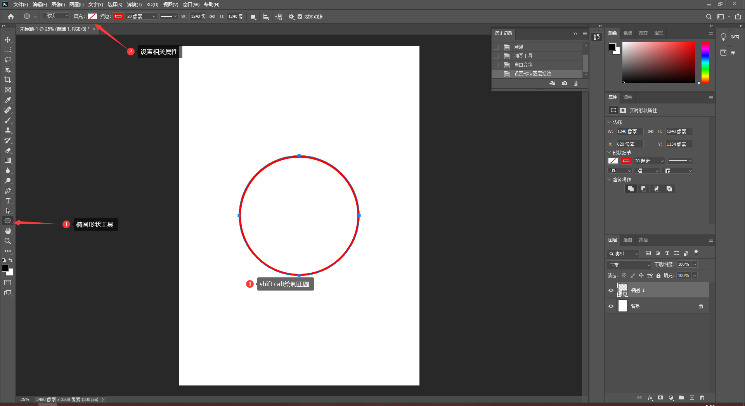This screenshot has height=406, width=745.
Task: Select the Move tool
Action: tap(8, 39)
